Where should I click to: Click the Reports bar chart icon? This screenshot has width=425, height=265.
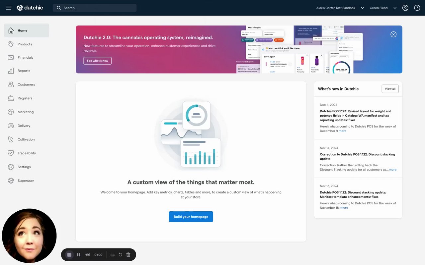(x=11, y=71)
